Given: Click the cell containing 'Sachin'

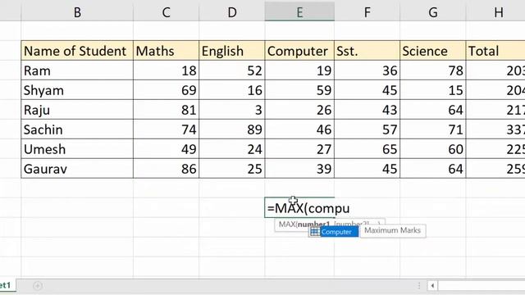Looking at the screenshot, I should coord(77,129).
